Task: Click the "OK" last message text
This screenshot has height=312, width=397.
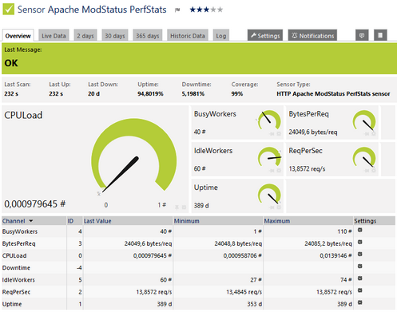Action: point(11,63)
